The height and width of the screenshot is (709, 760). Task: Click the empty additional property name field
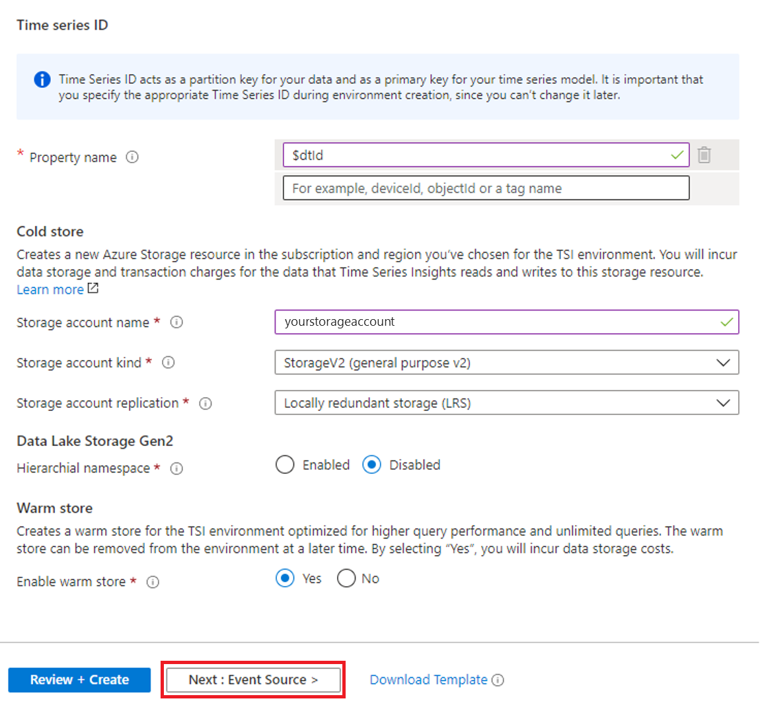pyautogui.click(x=486, y=188)
